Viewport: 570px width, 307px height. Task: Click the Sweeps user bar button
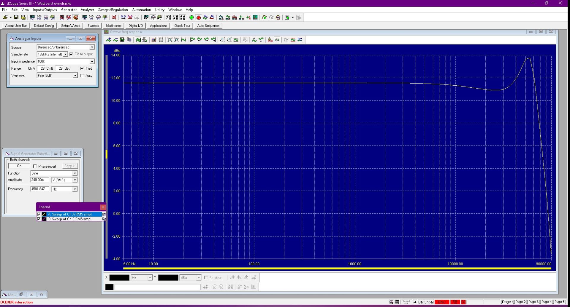click(x=93, y=26)
